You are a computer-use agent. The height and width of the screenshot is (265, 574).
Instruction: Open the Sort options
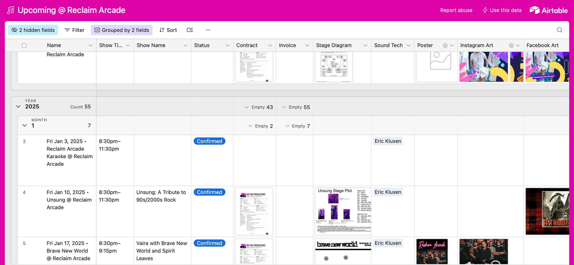point(168,30)
